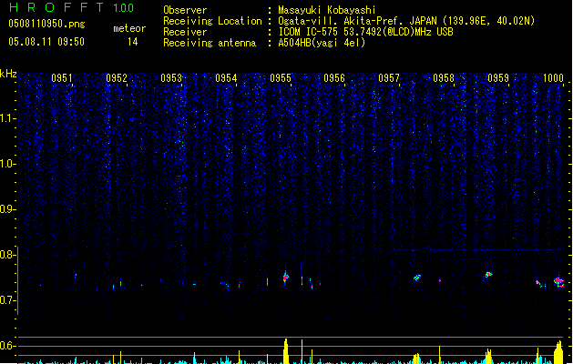Viewport: 573px width, 364px height.
Task: Select the file name 0508110950.png
Action: pos(46,24)
